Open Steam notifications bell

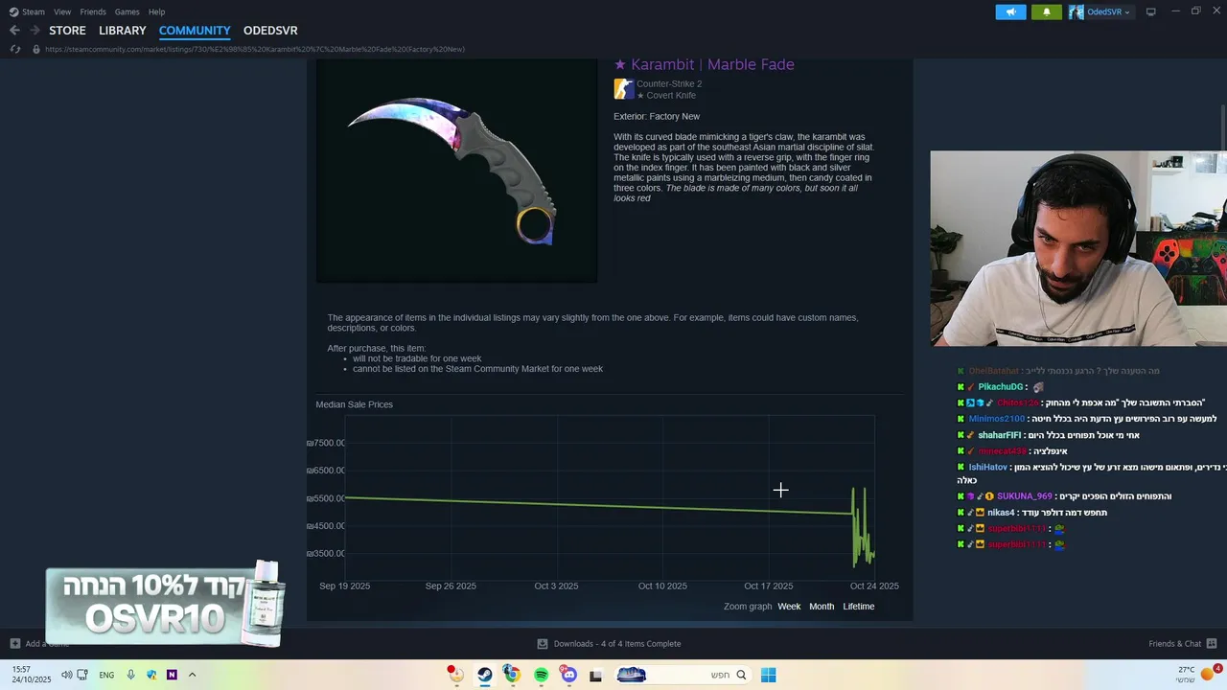1046,11
